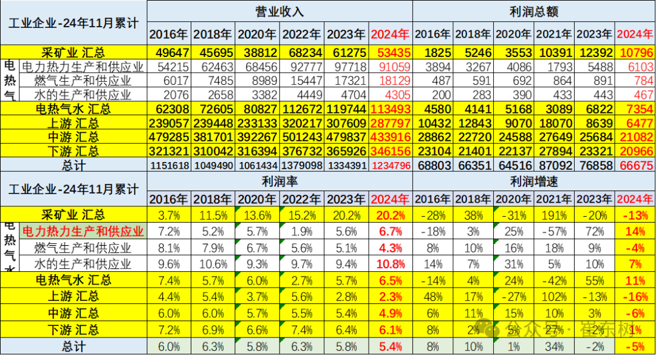Select the red cell showing 91059
Screen dimensions: 656x355
(x=394, y=67)
